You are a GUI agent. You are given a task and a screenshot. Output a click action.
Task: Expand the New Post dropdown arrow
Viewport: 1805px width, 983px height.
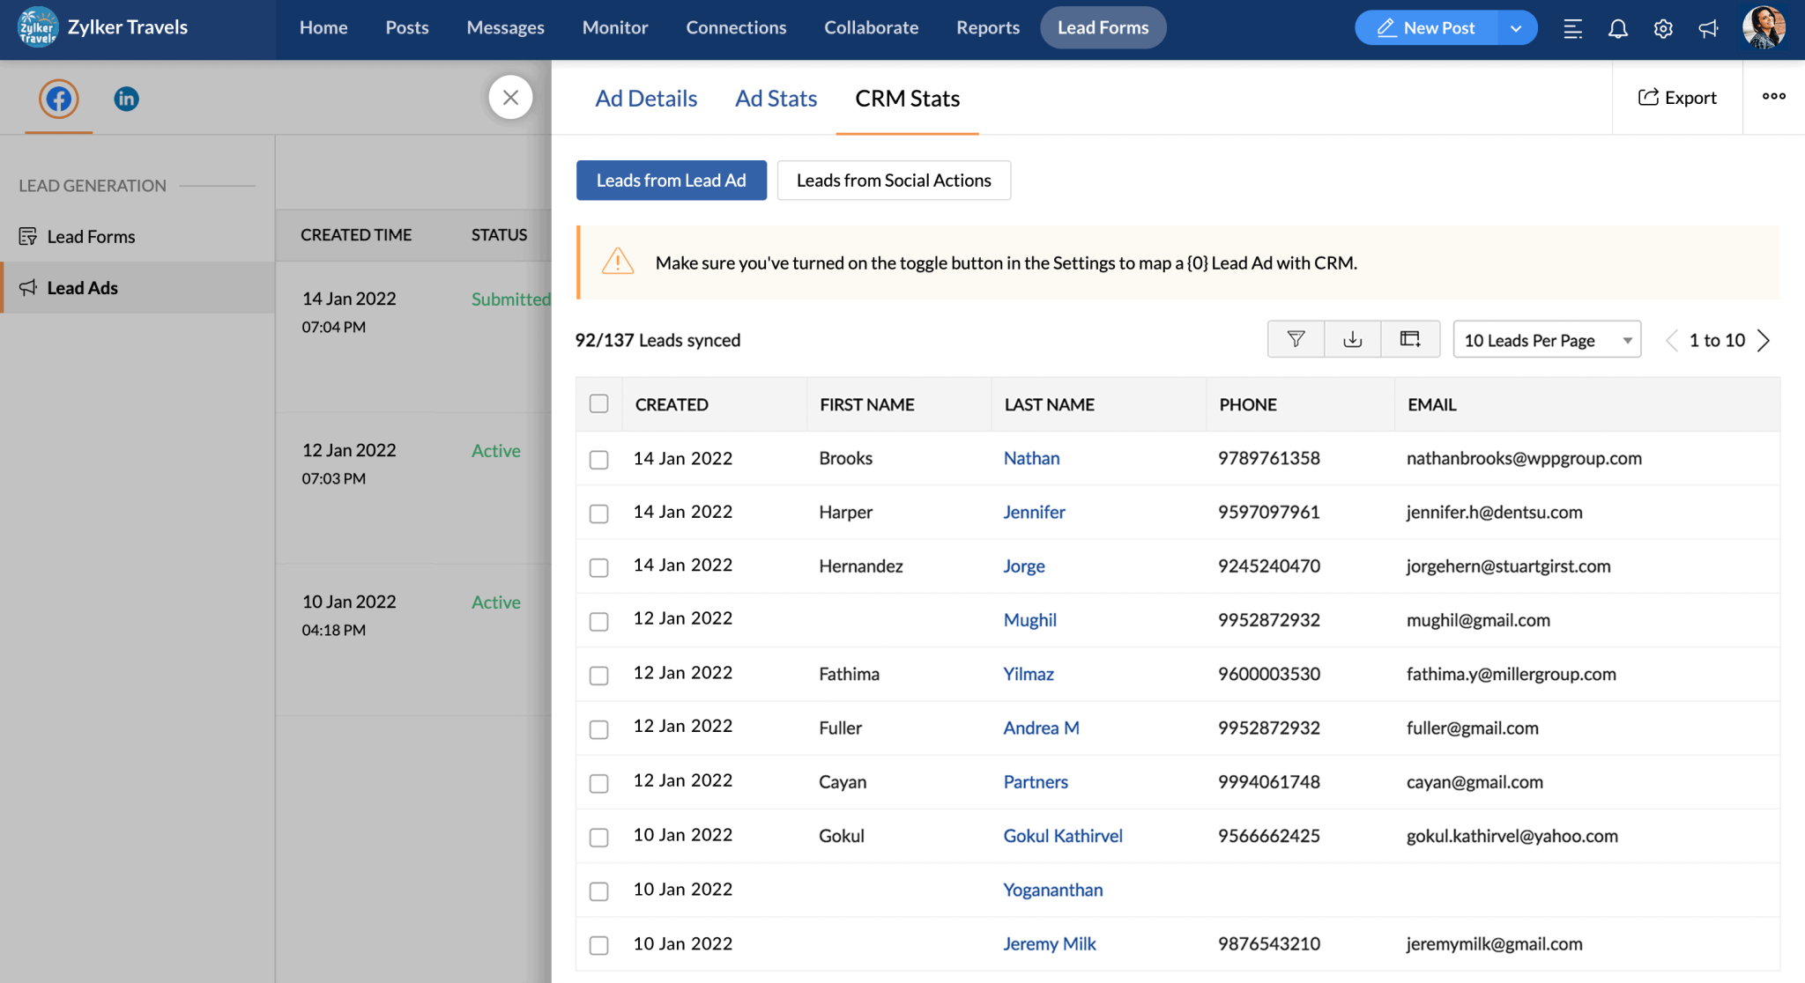[x=1517, y=27]
